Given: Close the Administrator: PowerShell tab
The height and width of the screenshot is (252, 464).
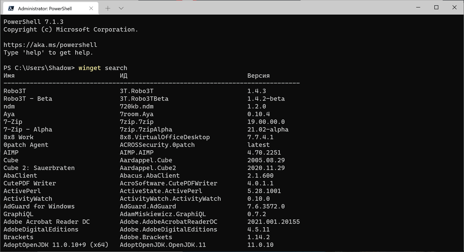Looking at the screenshot, I should coord(91,8).
